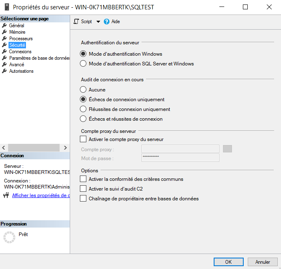Click wrench icon next to Général
Screen dimensions: 281x269
[4, 26]
